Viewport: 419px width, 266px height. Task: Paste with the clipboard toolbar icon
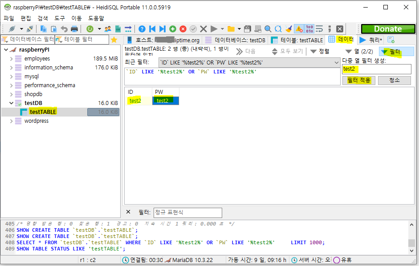click(54, 29)
